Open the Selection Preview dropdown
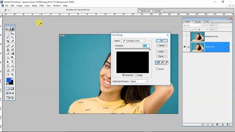The height and width of the screenshot is (132, 235). [139, 81]
